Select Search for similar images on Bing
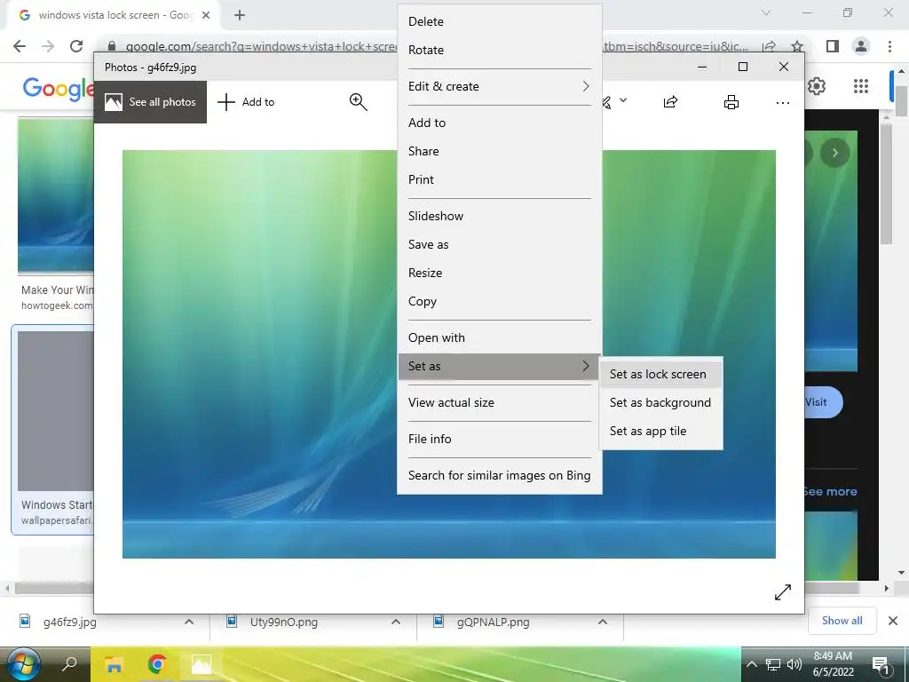The image size is (909, 682). (x=499, y=476)
